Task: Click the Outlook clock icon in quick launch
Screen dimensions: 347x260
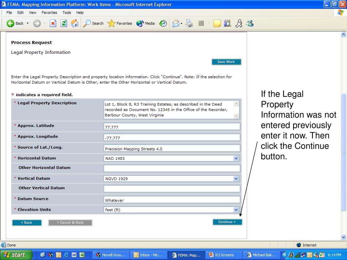Action: [x=58, y=255]
